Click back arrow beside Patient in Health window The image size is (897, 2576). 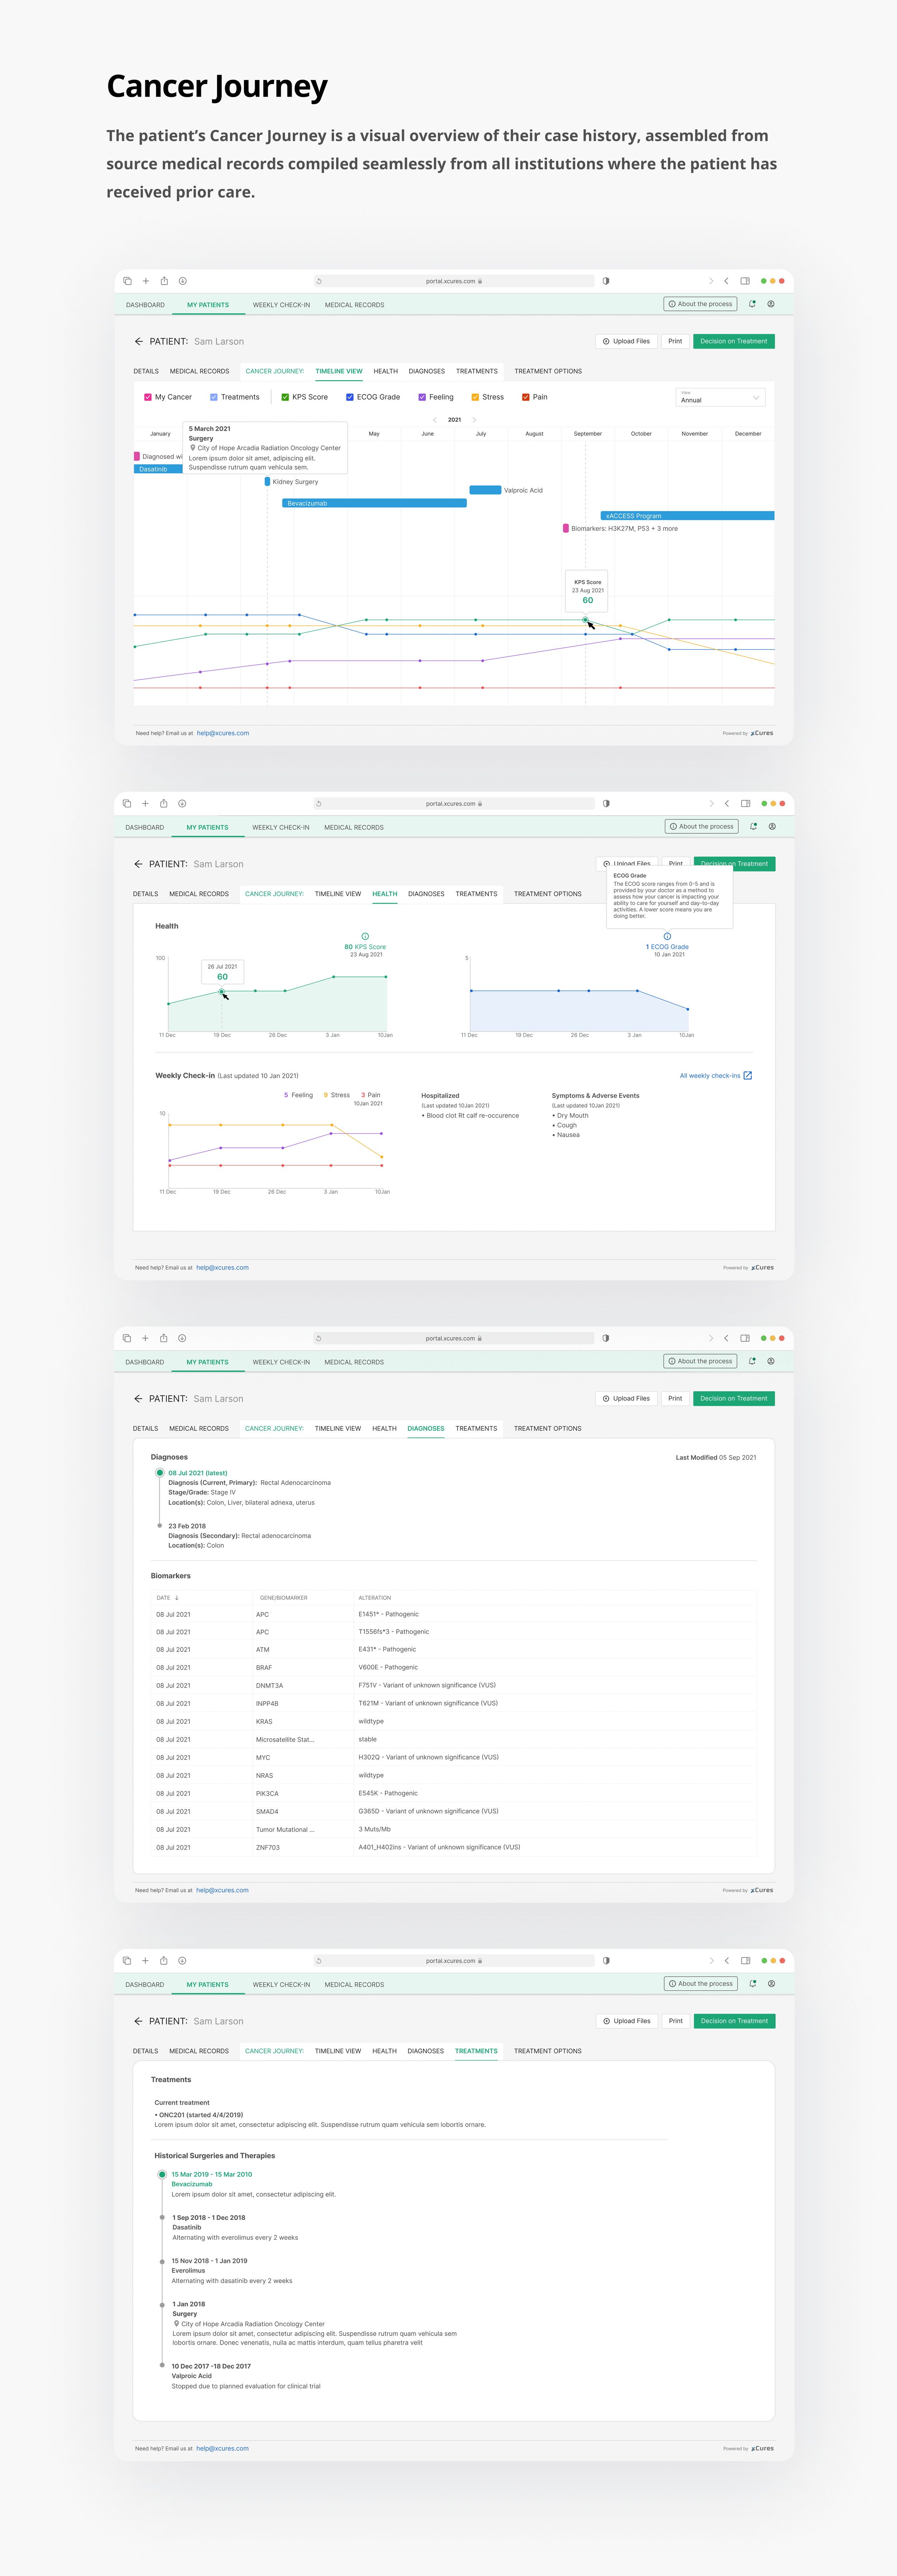click(x=138, y=864)
